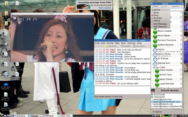
Task: Click Jiří Šrámek's away clock icon
Action: [155, 59]
